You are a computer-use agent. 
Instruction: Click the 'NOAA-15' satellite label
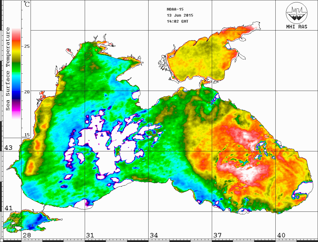pos(175,9)
